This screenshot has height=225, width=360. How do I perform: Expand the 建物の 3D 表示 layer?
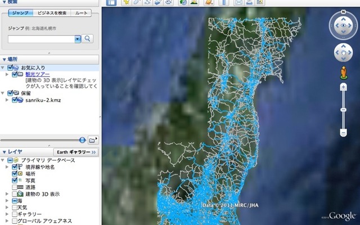click(x=7, y=194)
